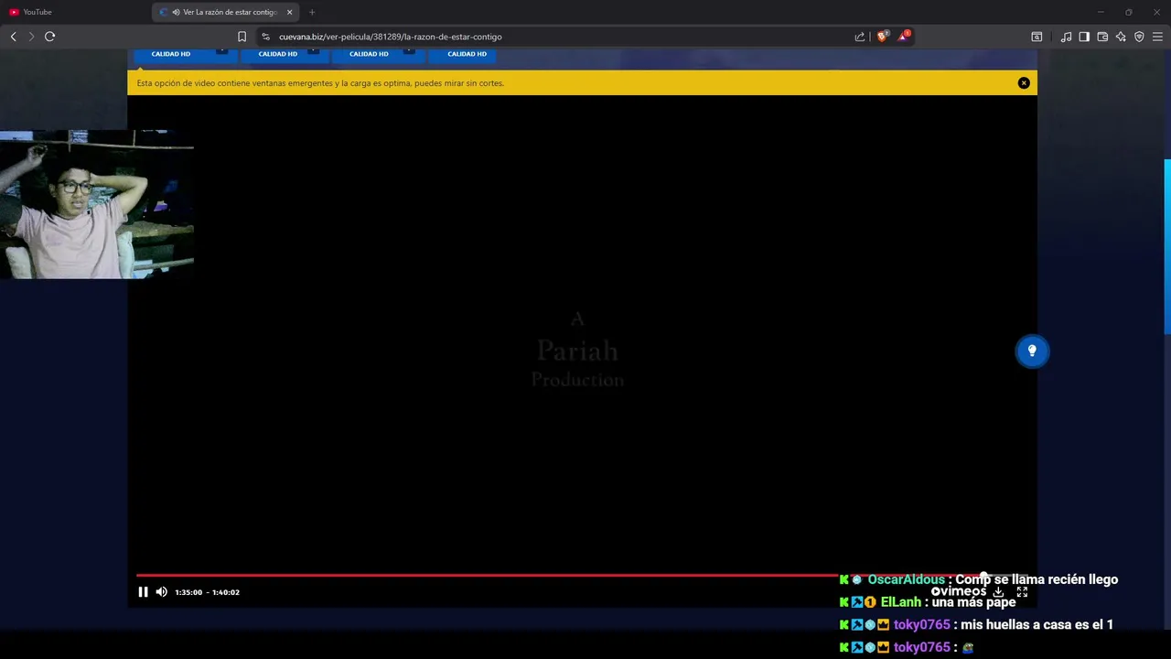
Task: Mute the tab using its speaker icon
Action: (x=176, y=12)
